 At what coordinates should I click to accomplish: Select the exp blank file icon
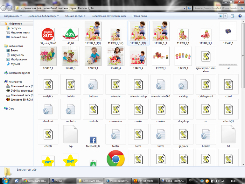click(70, 134)
